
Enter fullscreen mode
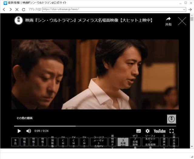click(x=172, y=131)
